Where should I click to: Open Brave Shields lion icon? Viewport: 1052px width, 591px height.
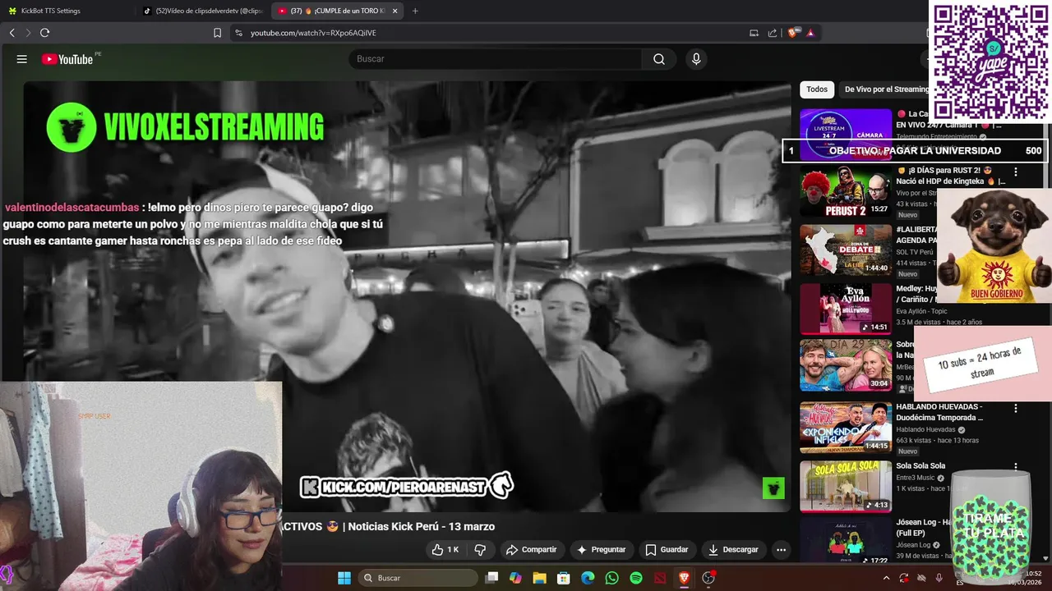pyautogui.click(x=792, y=33)
